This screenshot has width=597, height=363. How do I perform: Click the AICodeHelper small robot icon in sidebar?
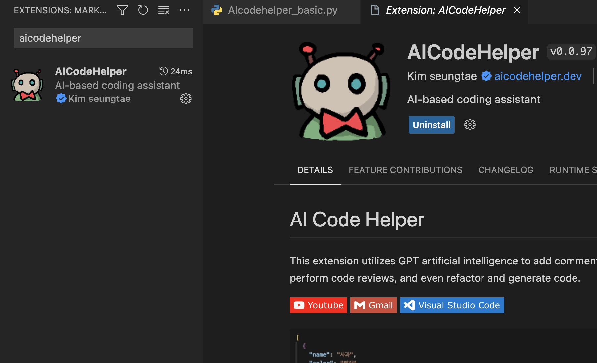pos(27,85)
